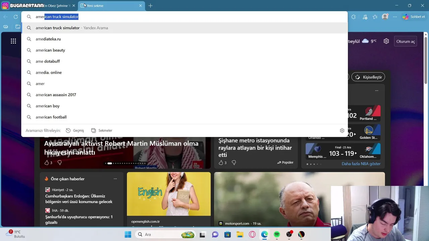Open the Favorites star list icon
The image size is (429, 241).
[x=375, y=17]
